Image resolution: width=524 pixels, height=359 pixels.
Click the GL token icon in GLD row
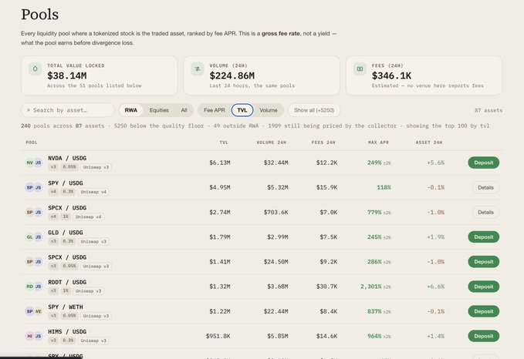click(30, 237)
